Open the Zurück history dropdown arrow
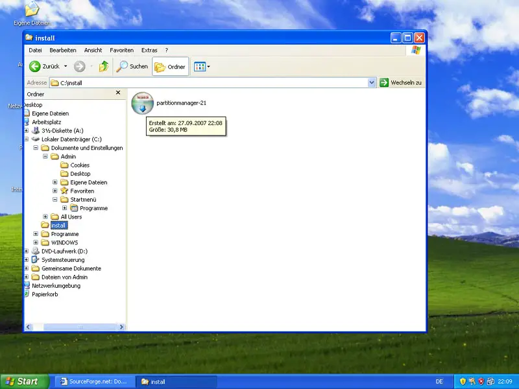 pos(66,67)
